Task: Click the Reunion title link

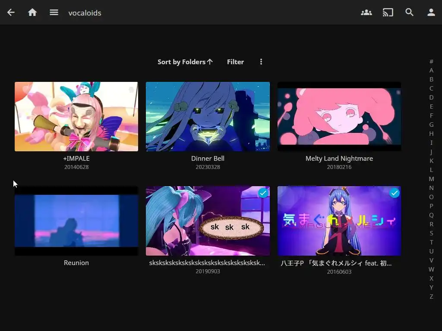Action: pos(76,263)
